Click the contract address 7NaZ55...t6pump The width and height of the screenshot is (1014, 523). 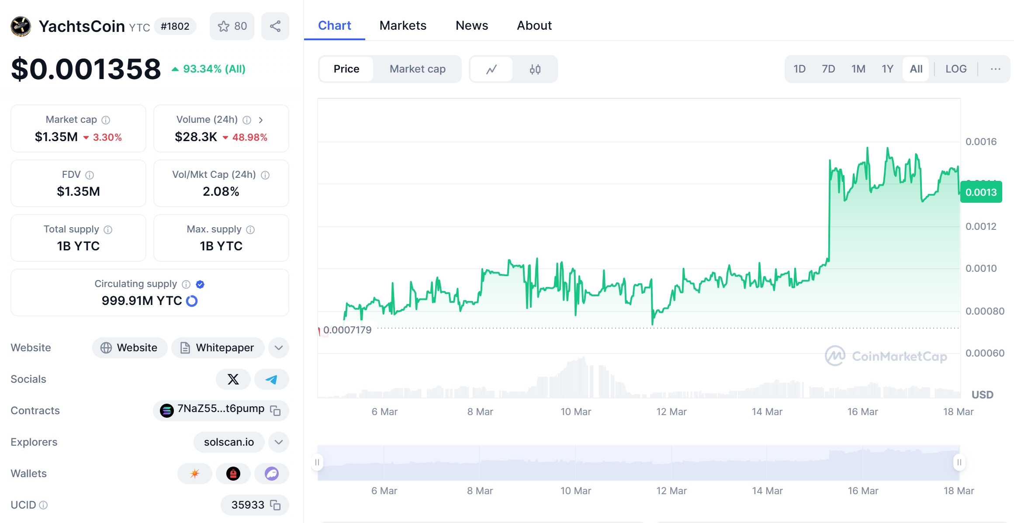[x=221, y=409]
